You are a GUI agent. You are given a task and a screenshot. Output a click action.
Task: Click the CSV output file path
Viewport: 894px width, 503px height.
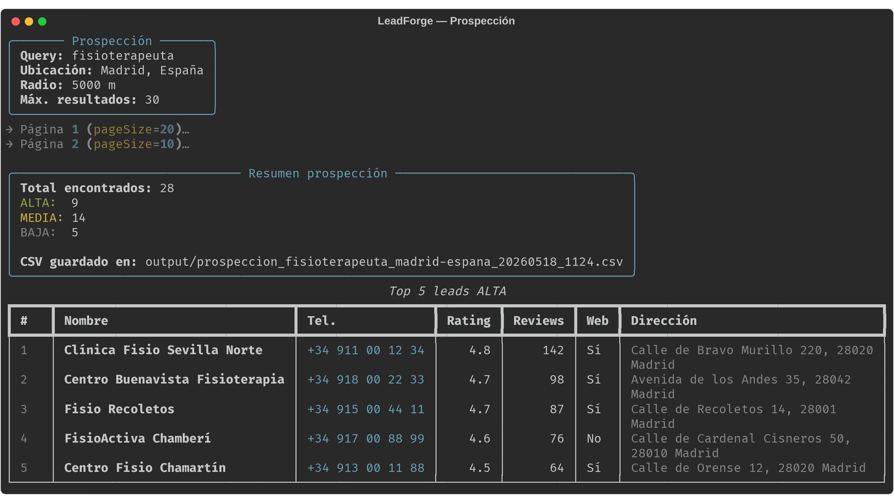click(x=384, y=262)
